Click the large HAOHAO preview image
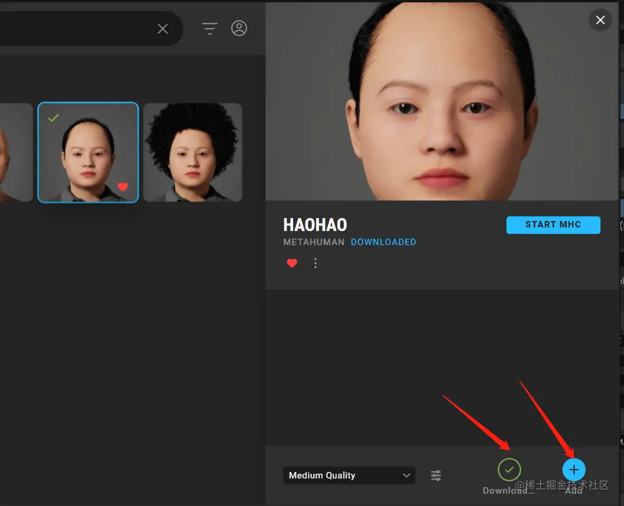This screenshot has height=506, width=624. tap(442, 101)
